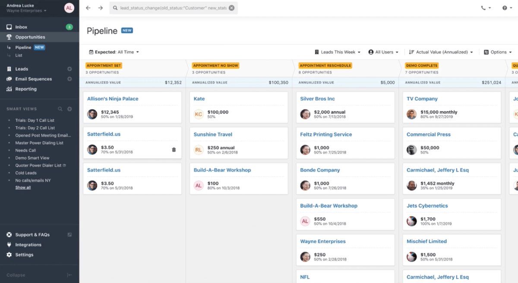
Task: Open the Silver Bros Inc lead
Action: (x=317, y=99)
